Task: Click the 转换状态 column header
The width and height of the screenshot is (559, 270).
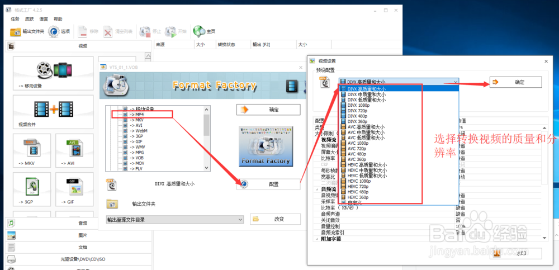Action: 233,45
